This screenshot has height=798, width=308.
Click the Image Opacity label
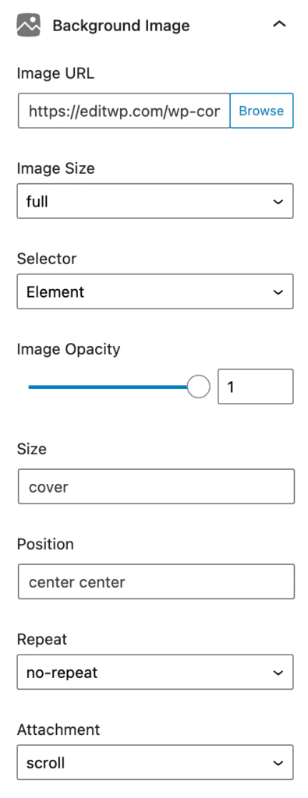69,350
